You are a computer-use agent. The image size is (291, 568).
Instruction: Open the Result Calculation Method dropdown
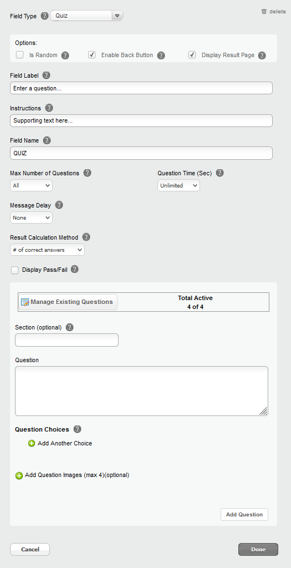[x=47, y=250]
